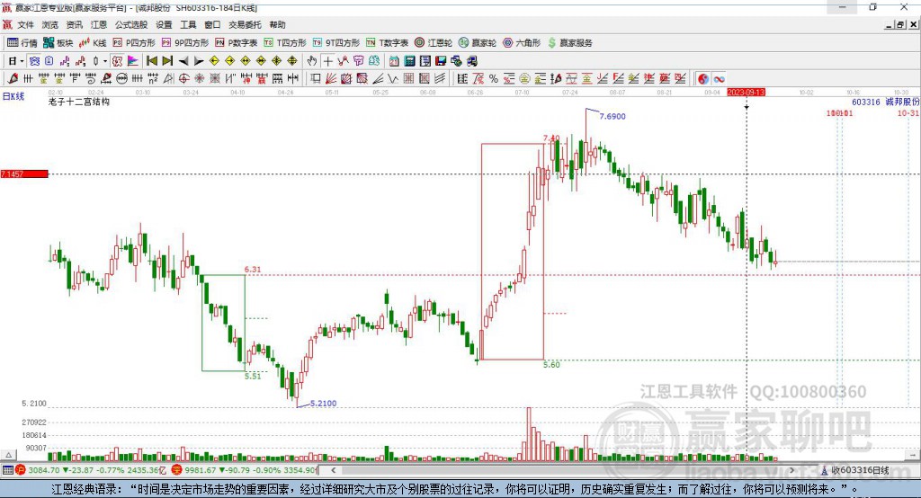The width and height of the screenshot is (921, 498).
Task: Open the 窗口 menu
Action: coord(212,24)
